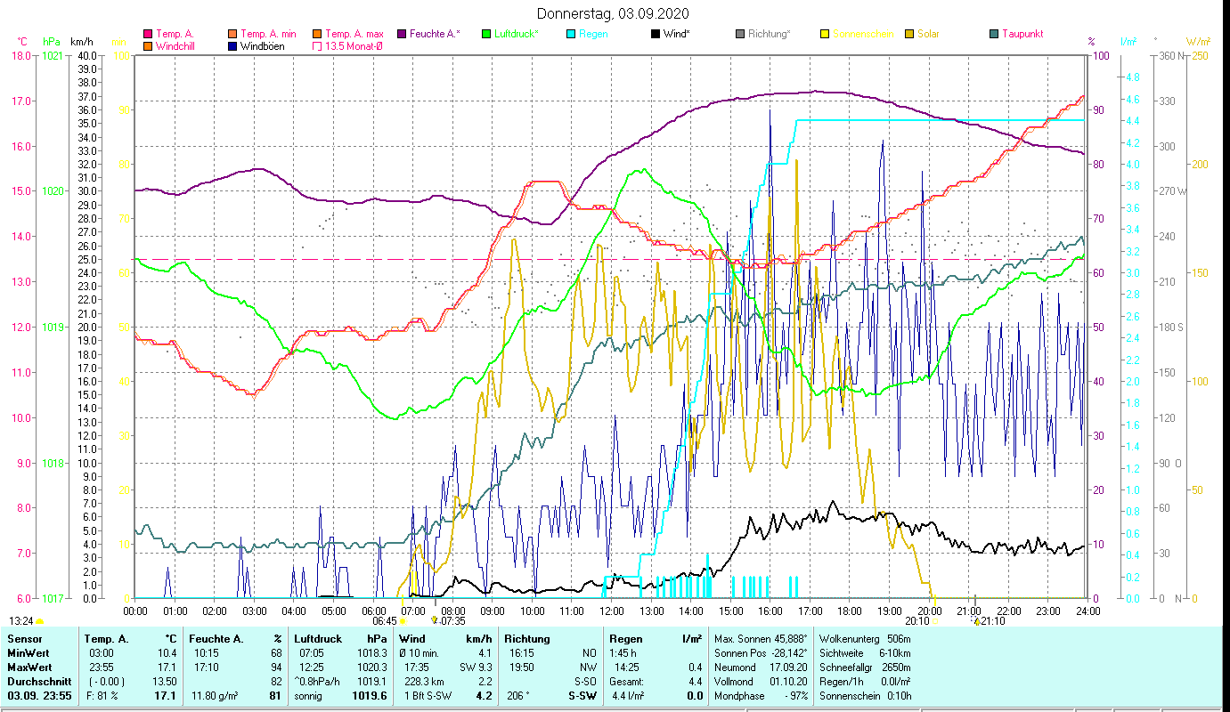The width and height of the screenshot is (1230, 712).
Task: Click the 18:00 time axis label
Action: [x=850, y=611]
